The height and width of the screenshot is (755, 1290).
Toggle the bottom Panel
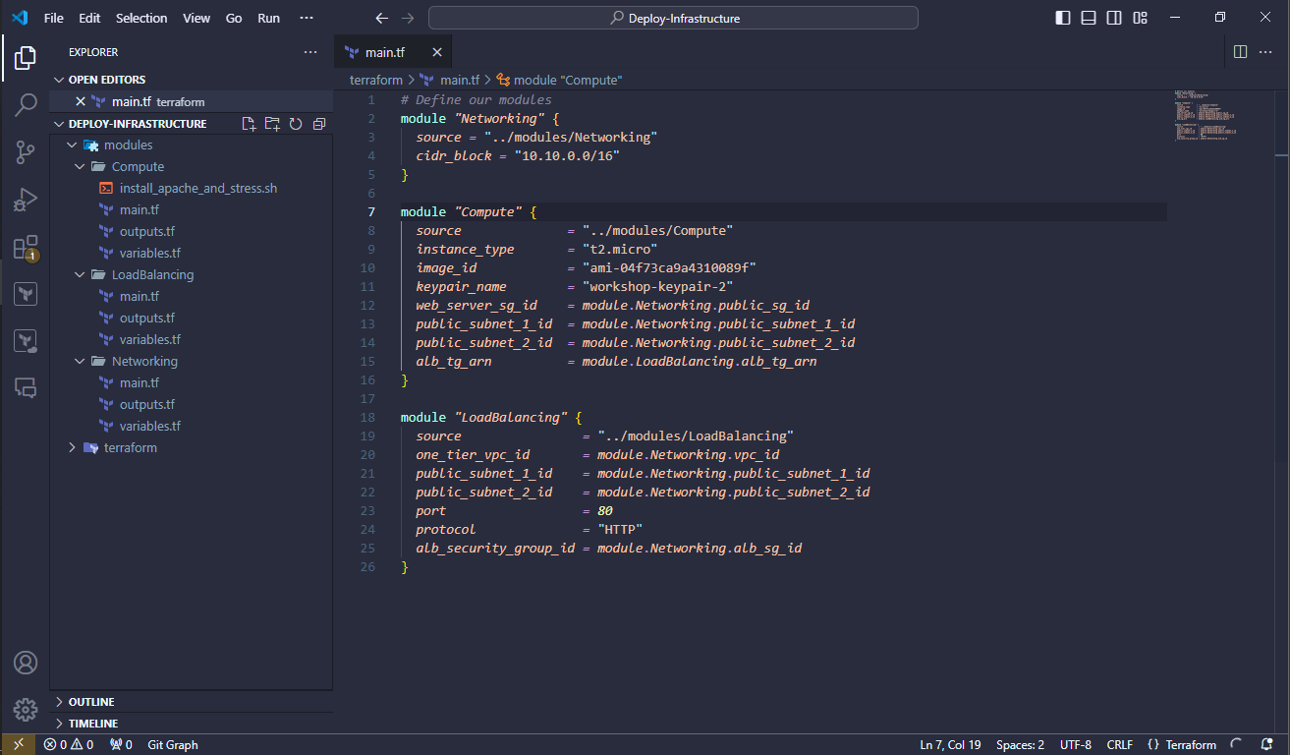[x=1089, y=18]
